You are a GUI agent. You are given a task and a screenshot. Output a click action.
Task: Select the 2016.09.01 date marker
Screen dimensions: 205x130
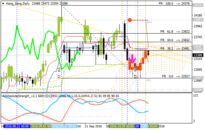tap(40, 126)
